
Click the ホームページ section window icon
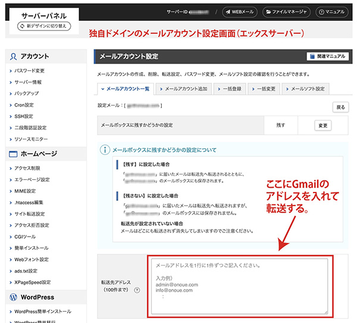[14, 154]
